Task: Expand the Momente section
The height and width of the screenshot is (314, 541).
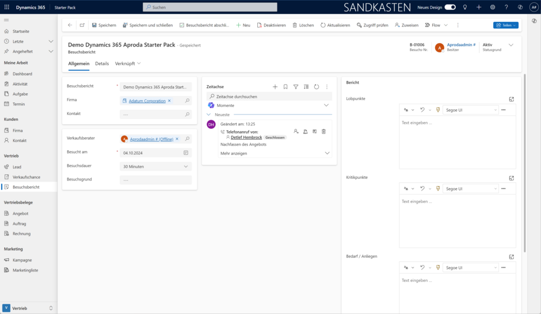Action: coord(326,105)
